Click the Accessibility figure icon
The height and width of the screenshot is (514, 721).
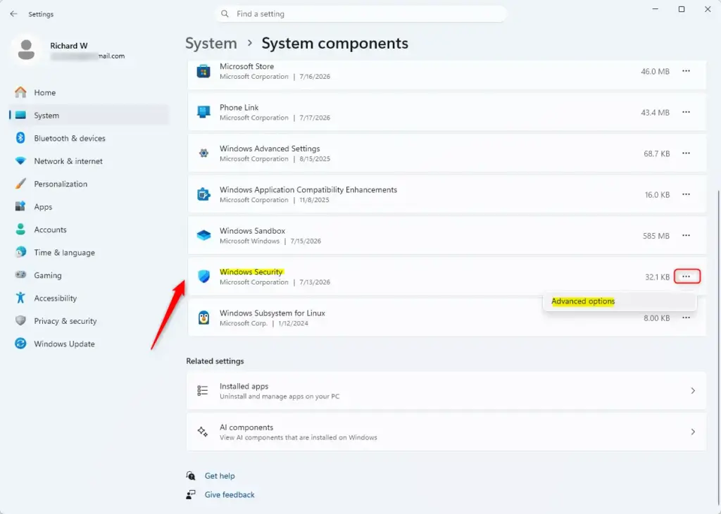pyautogui.click(x=20, y=297)
